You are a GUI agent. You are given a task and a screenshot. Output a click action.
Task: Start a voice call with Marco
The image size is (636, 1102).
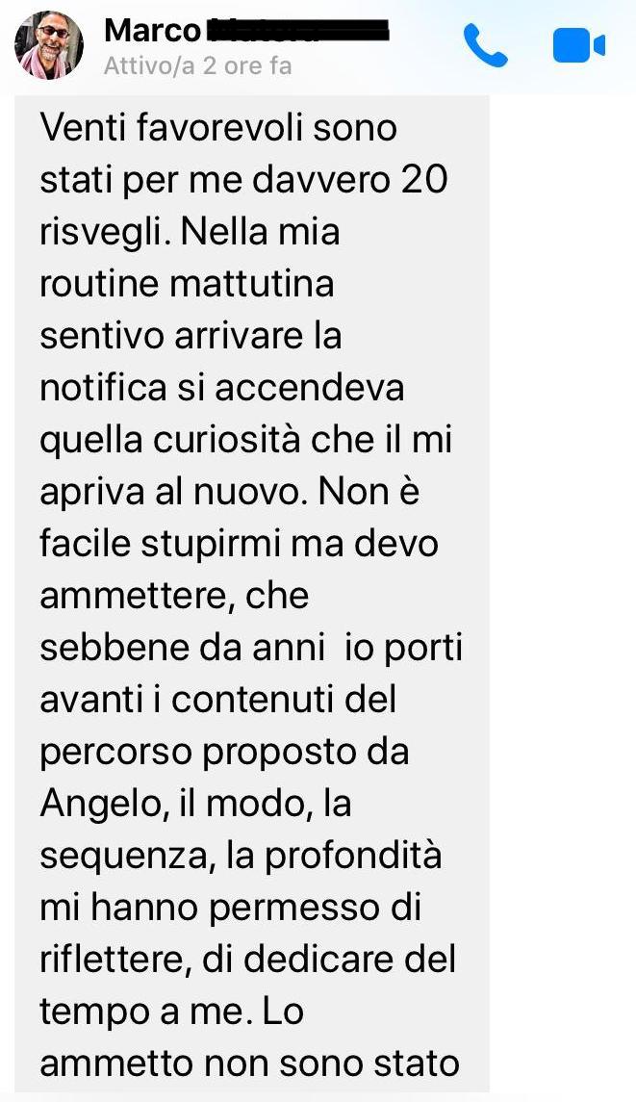[x=486, y=45]
